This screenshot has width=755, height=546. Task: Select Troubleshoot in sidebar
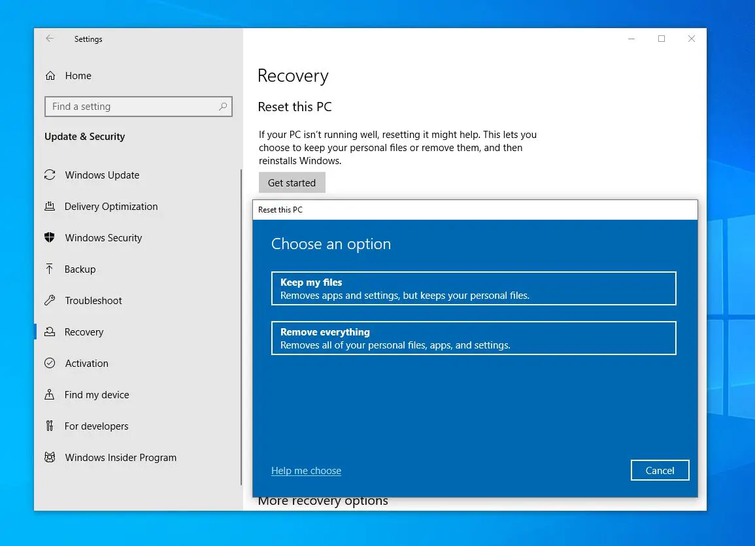pyautogui.click(x=93, y=300)
